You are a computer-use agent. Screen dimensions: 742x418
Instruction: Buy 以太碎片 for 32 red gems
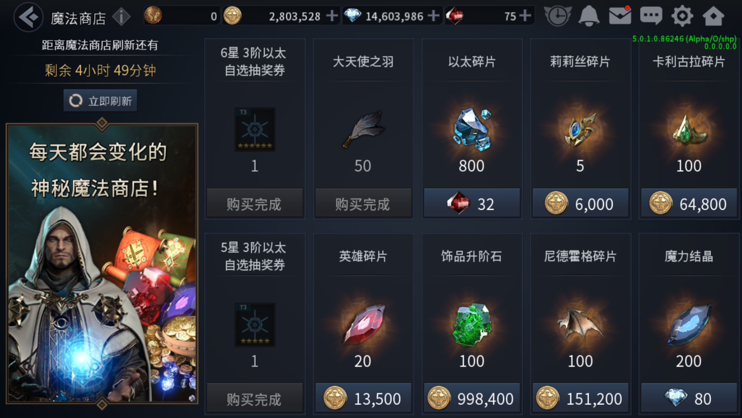click(x=472, y=203)
